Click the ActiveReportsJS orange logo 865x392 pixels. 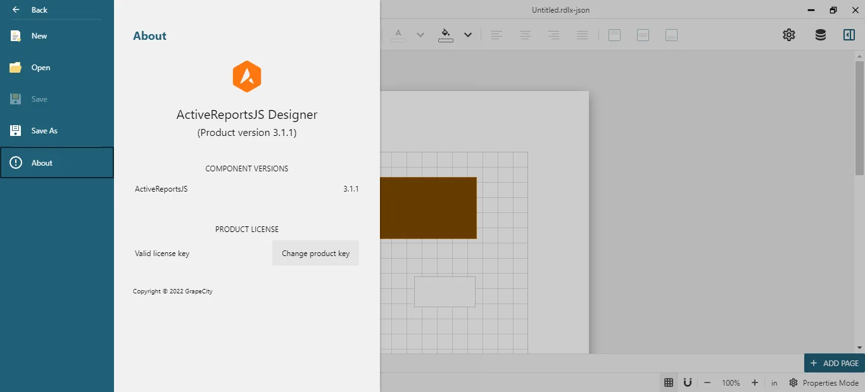click(x=247, y=77)
